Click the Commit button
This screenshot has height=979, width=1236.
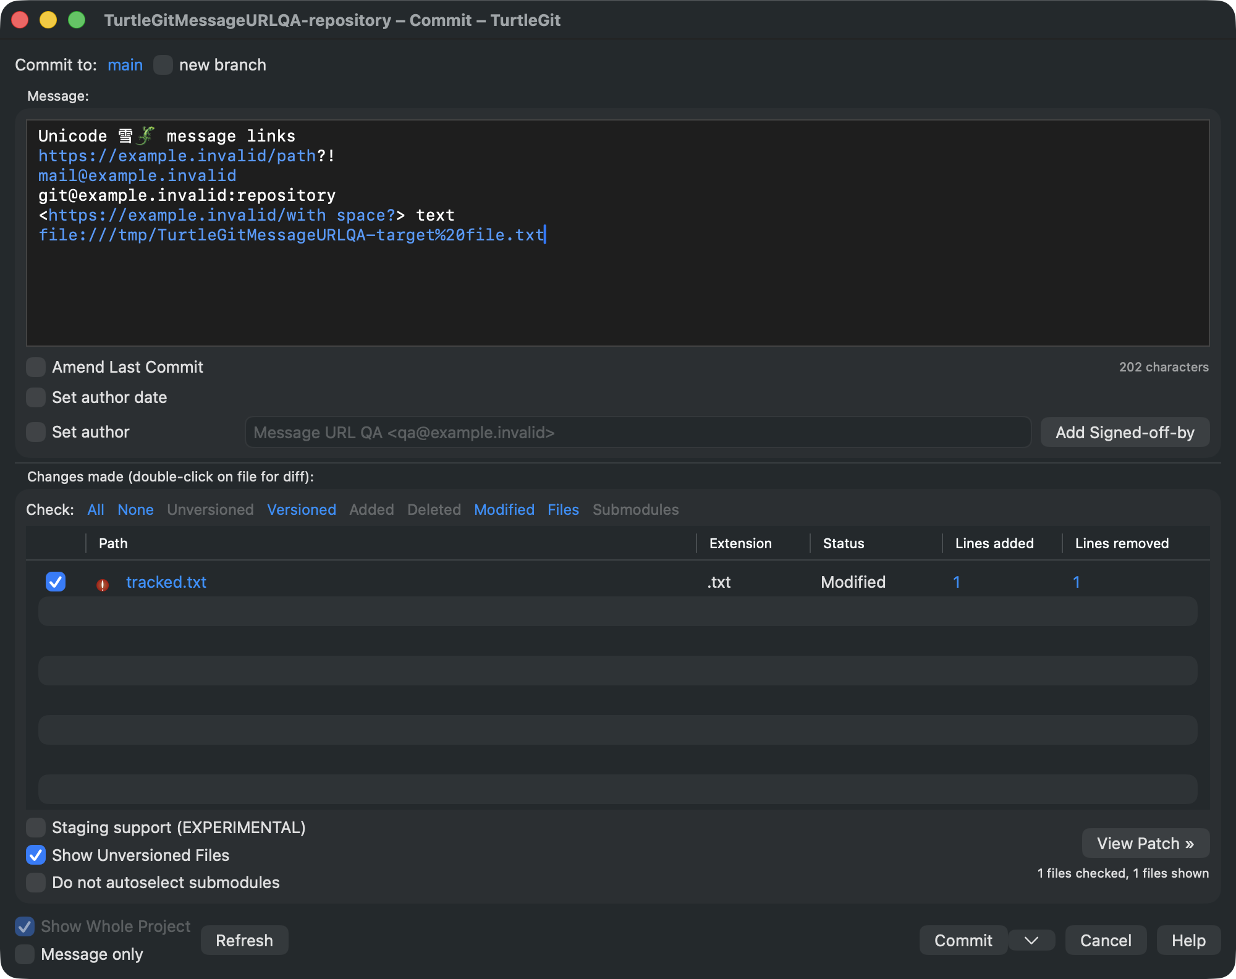tap(963, 940)
